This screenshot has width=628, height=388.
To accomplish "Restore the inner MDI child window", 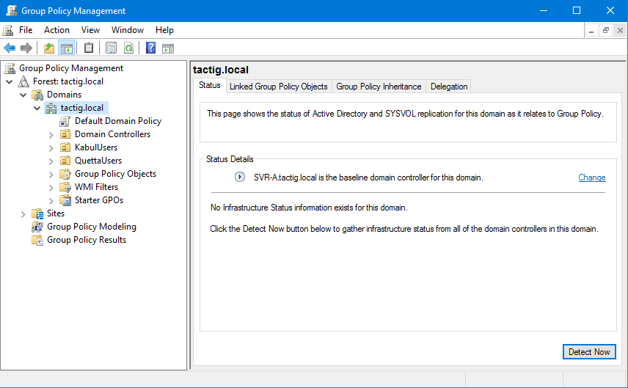I will click(x=605, y=30).
